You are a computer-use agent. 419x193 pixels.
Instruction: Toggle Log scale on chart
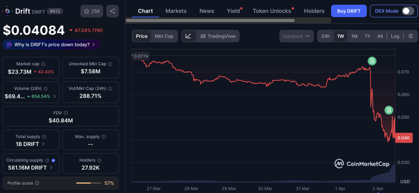(x=395, y=36)
